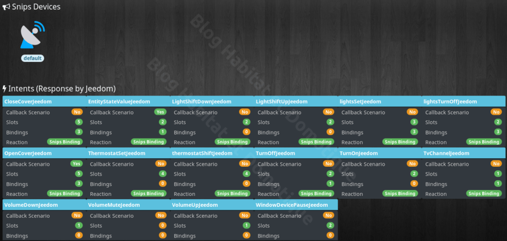Click the No callback badge in VolumeDownJeedom

[x=77, y=215]
